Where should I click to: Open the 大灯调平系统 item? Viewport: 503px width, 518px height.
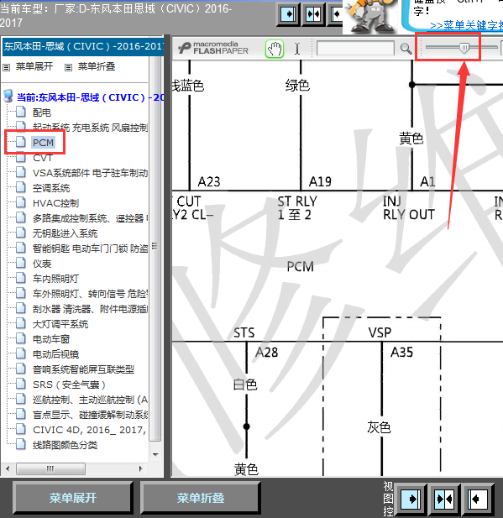point(60,324)
